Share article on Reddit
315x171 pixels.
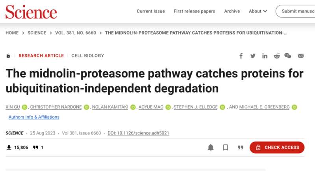[277, 56]
